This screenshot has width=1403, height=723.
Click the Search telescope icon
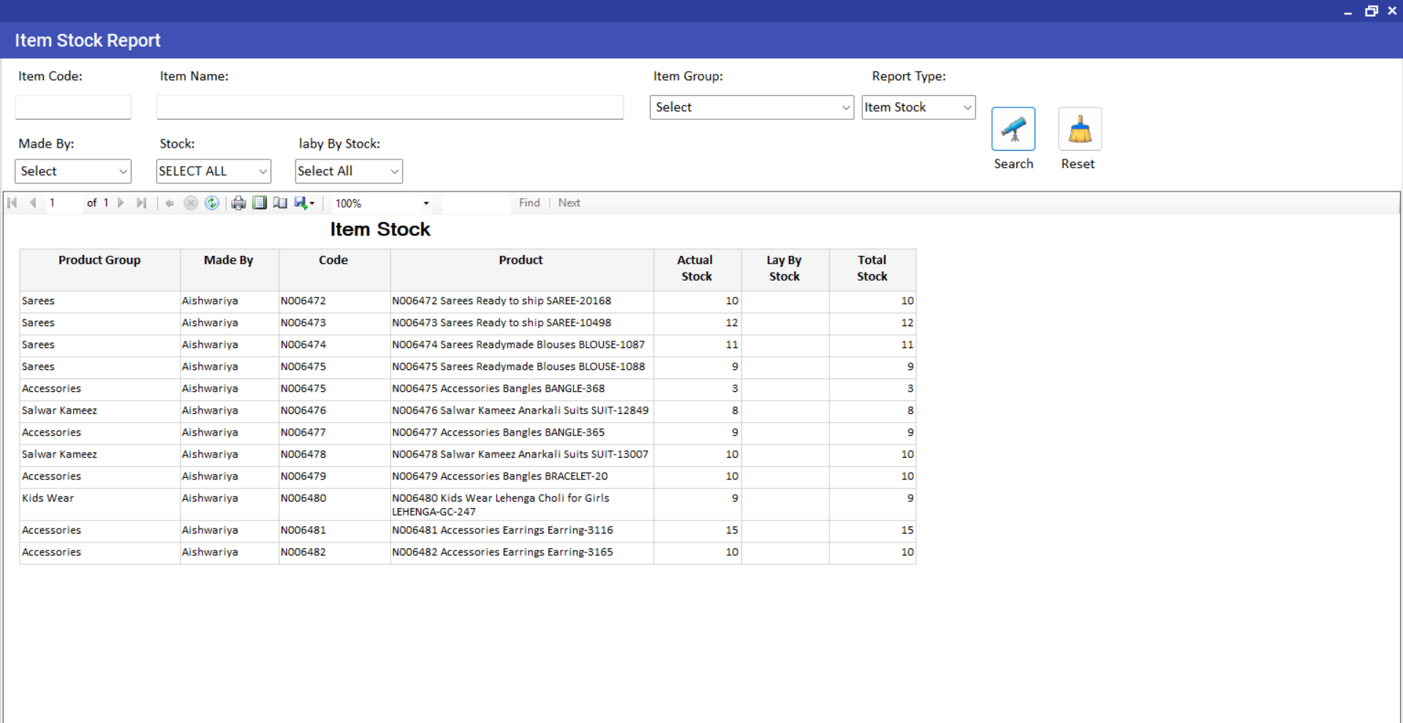pos(1013,129)
